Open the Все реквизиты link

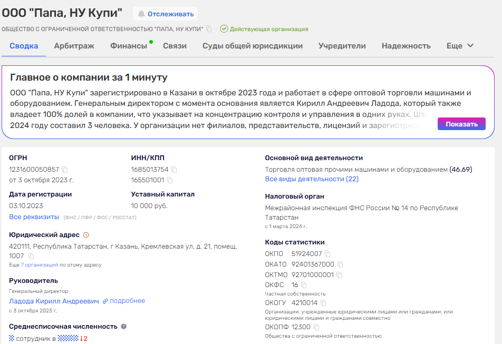point(34,217)
